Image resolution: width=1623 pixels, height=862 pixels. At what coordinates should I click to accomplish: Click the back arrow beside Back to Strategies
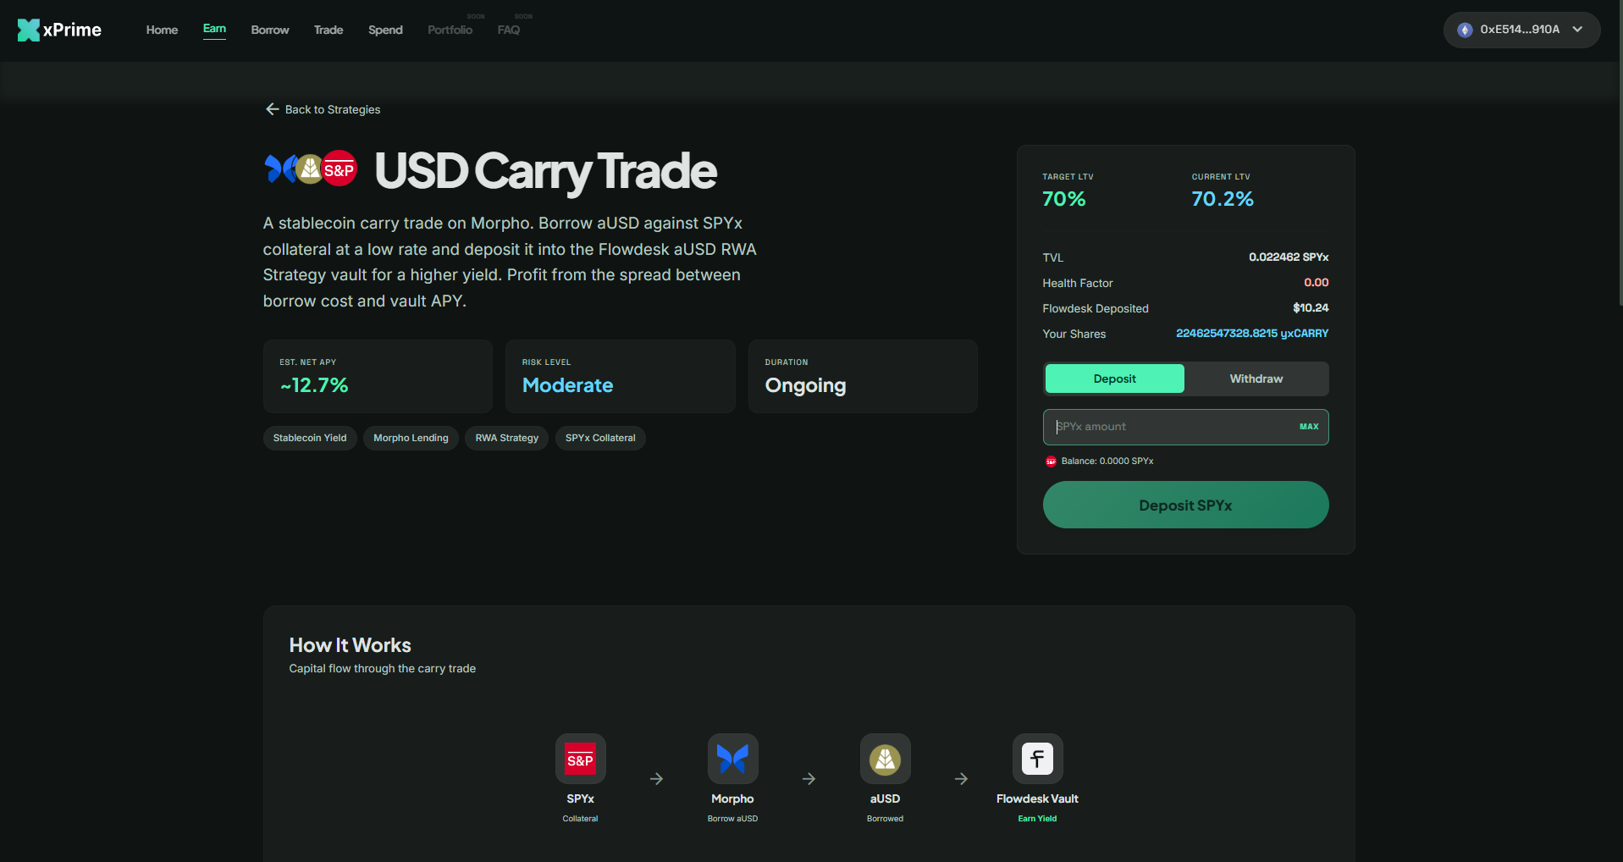[x=272, y=109]
